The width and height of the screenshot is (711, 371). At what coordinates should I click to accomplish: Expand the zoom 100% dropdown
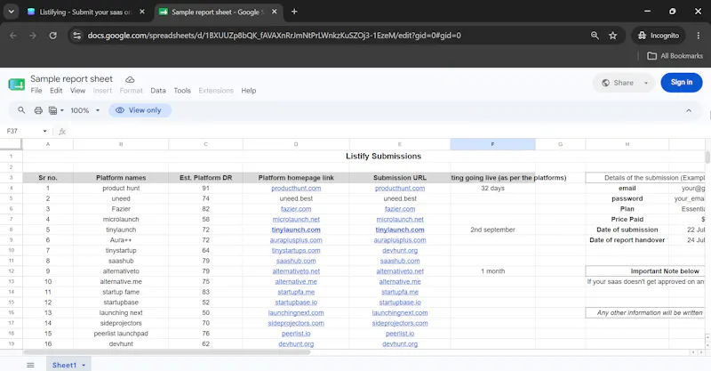tap(98, 110)
